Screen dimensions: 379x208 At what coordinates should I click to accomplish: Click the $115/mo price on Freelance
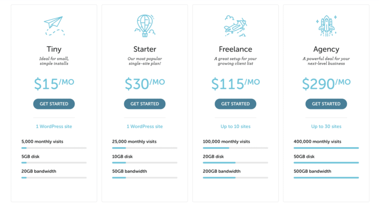(x=235, y=83)
